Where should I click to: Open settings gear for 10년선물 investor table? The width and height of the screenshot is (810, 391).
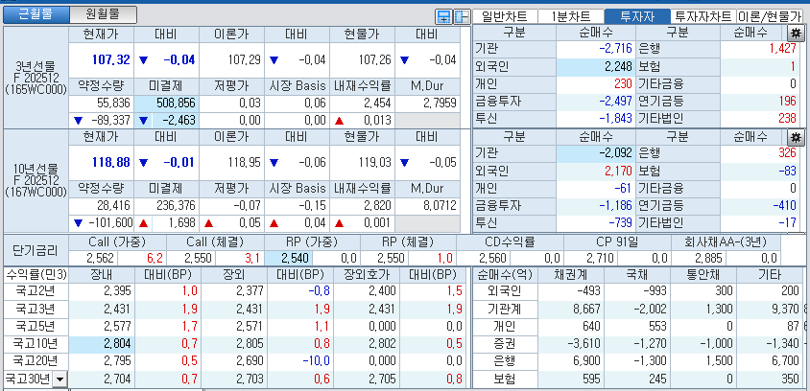coord(796,137)
